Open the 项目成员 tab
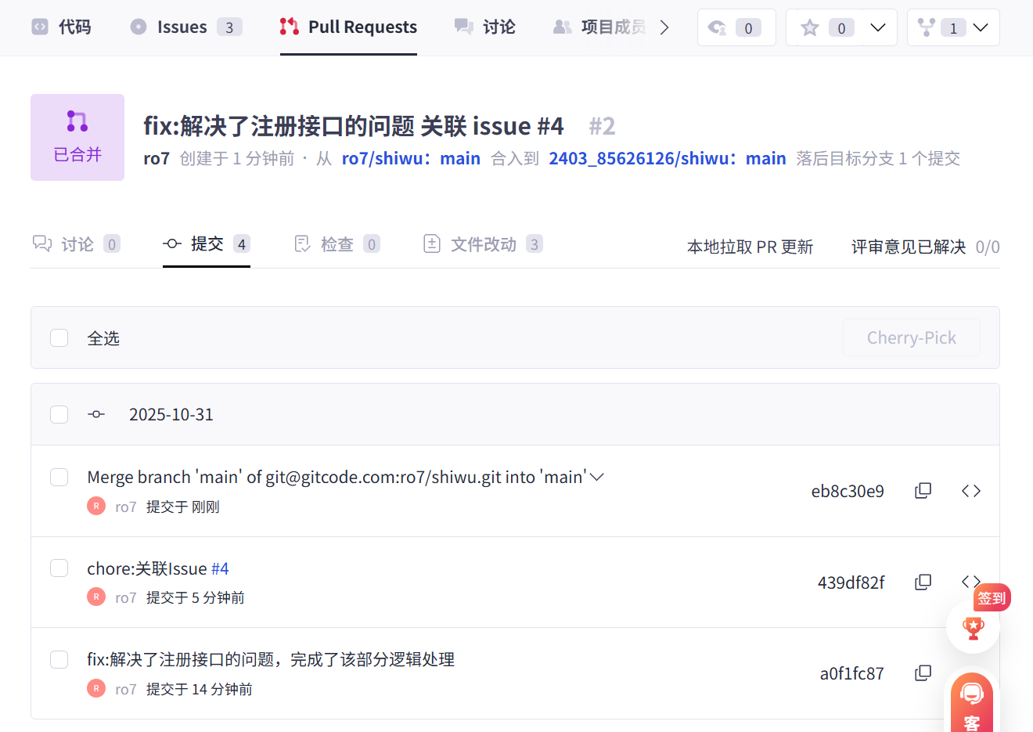This screenshot has width=1033, height=732. (x=599, y=27)
